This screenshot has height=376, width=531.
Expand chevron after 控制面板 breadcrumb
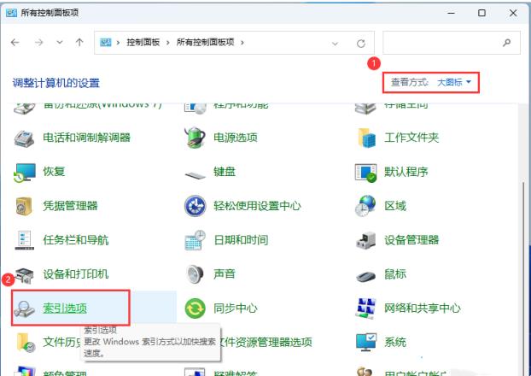coord(167,43)
